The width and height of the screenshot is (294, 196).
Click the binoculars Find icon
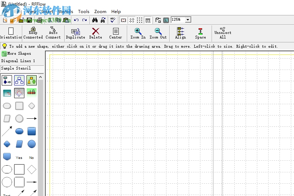[x=95, y=20]
